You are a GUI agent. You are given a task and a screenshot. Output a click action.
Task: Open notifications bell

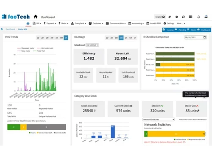point(198,17)
